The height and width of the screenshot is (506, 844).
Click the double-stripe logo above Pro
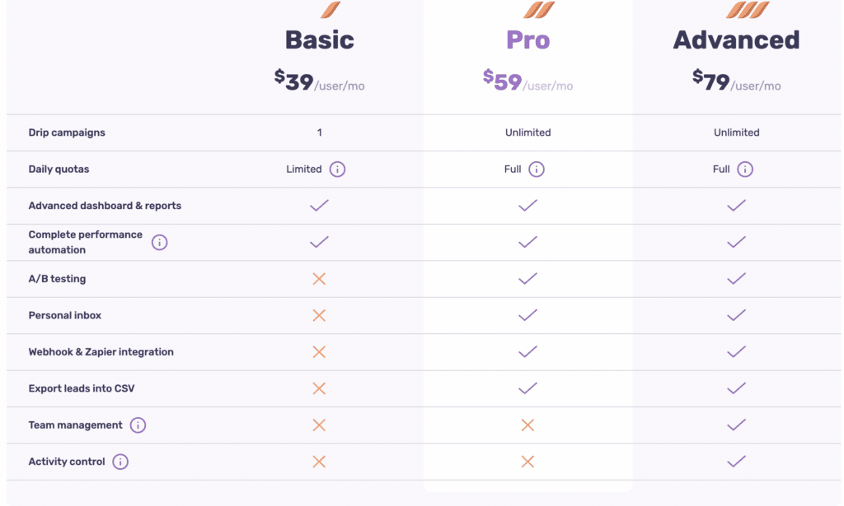(x=538, y=10)
